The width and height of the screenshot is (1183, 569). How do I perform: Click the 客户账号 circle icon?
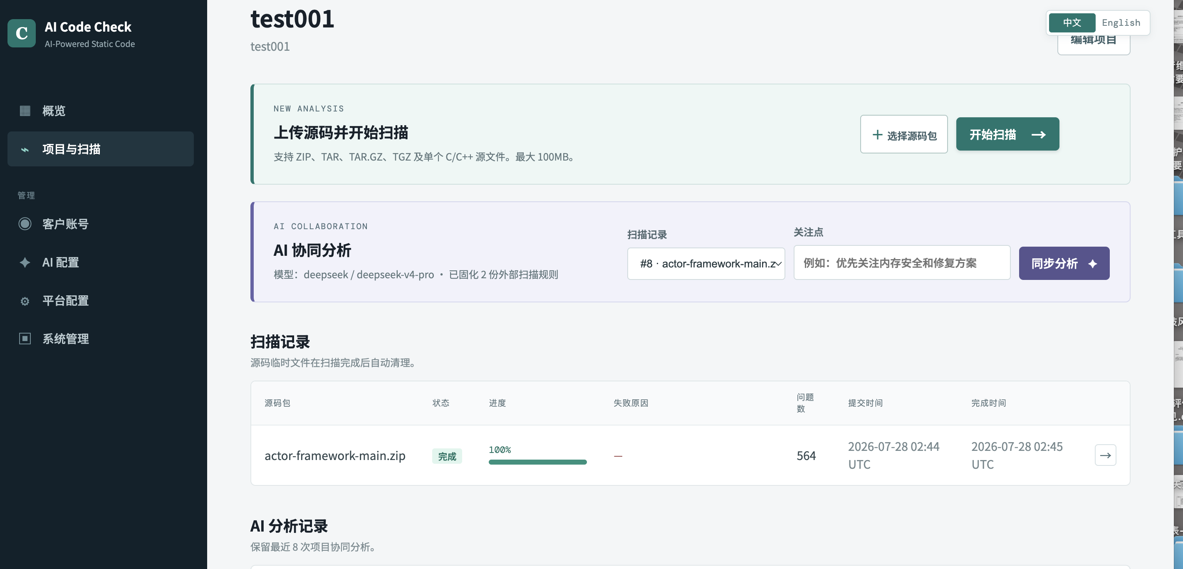pos(25,224)
